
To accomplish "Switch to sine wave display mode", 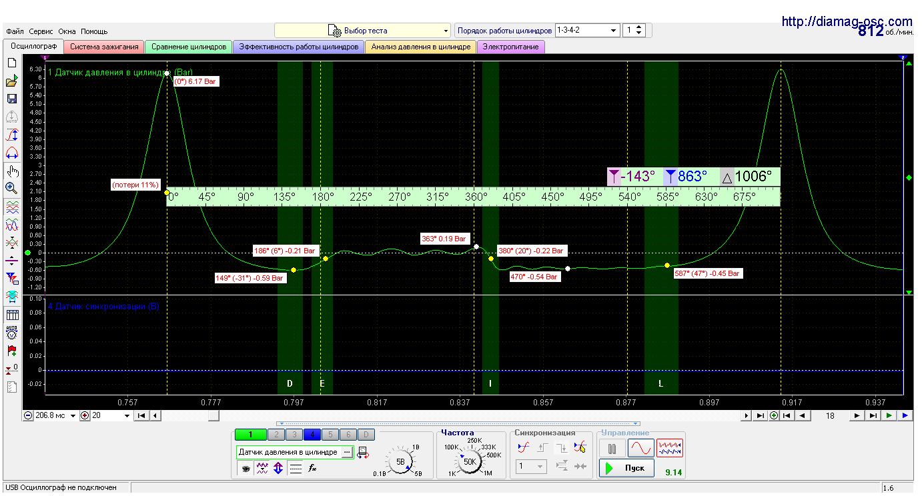I will tap(641, 447).
